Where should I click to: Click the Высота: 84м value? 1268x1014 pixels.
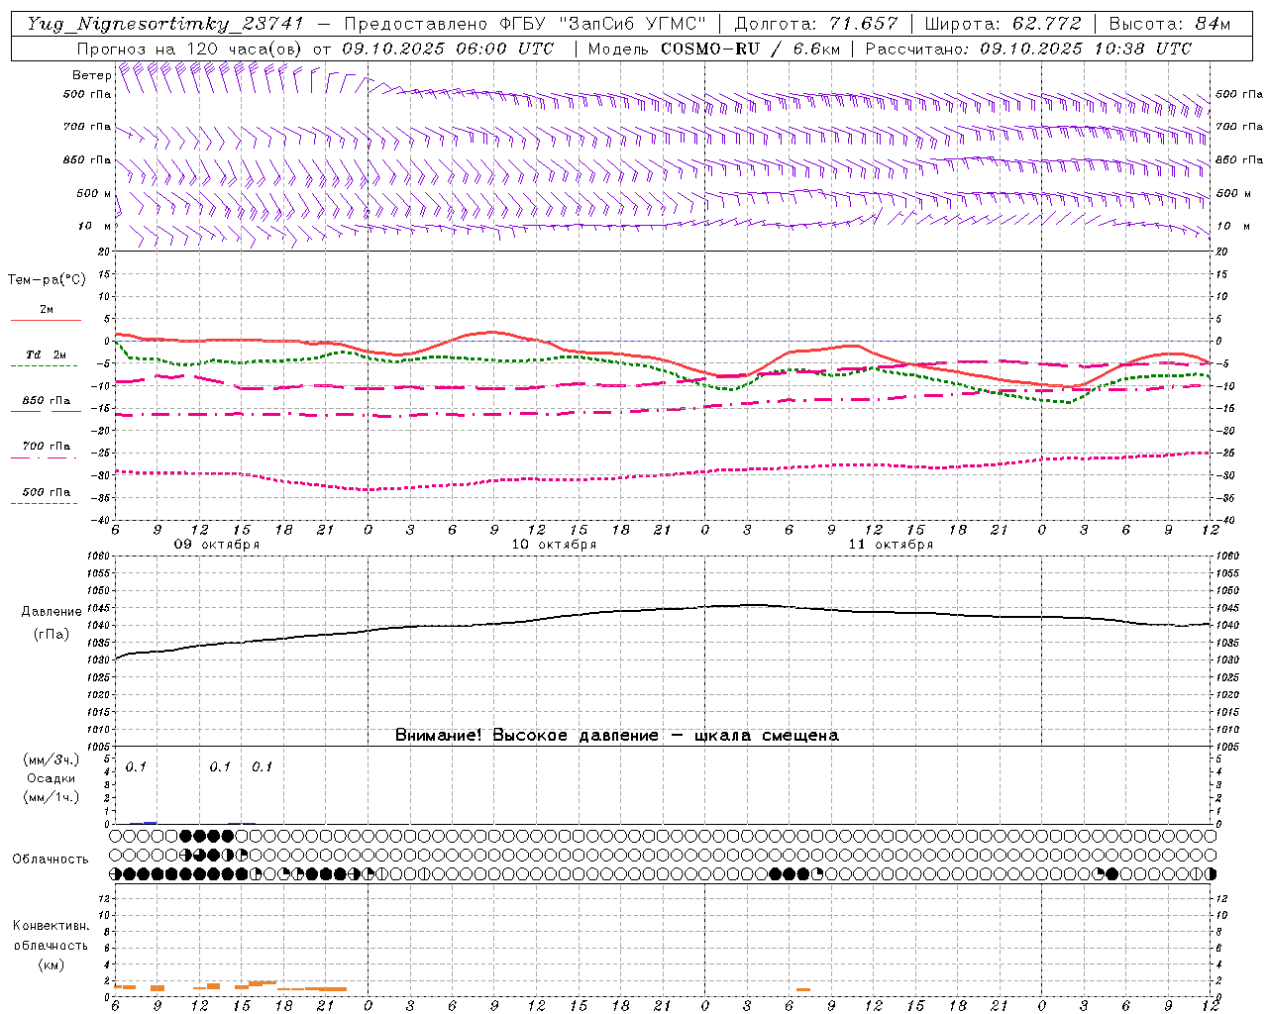coord(1169,24)
